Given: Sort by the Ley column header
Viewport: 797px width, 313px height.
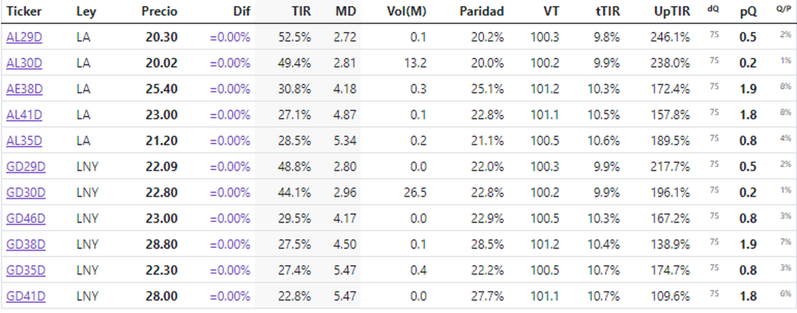Looking at the screenshot, I should (85, 11).
